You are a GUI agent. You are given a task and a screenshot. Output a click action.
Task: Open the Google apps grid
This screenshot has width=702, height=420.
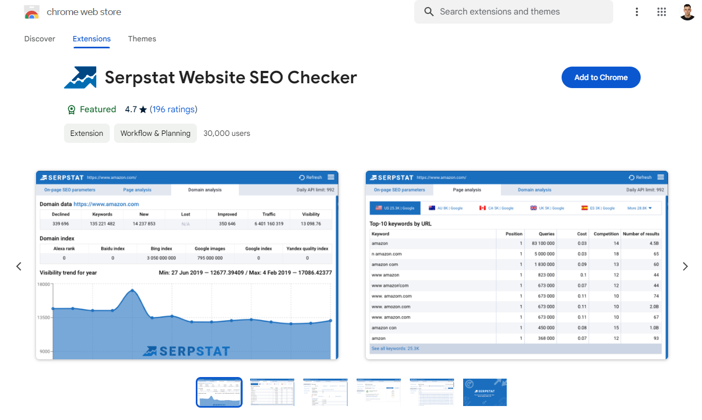tap(662, 12)
